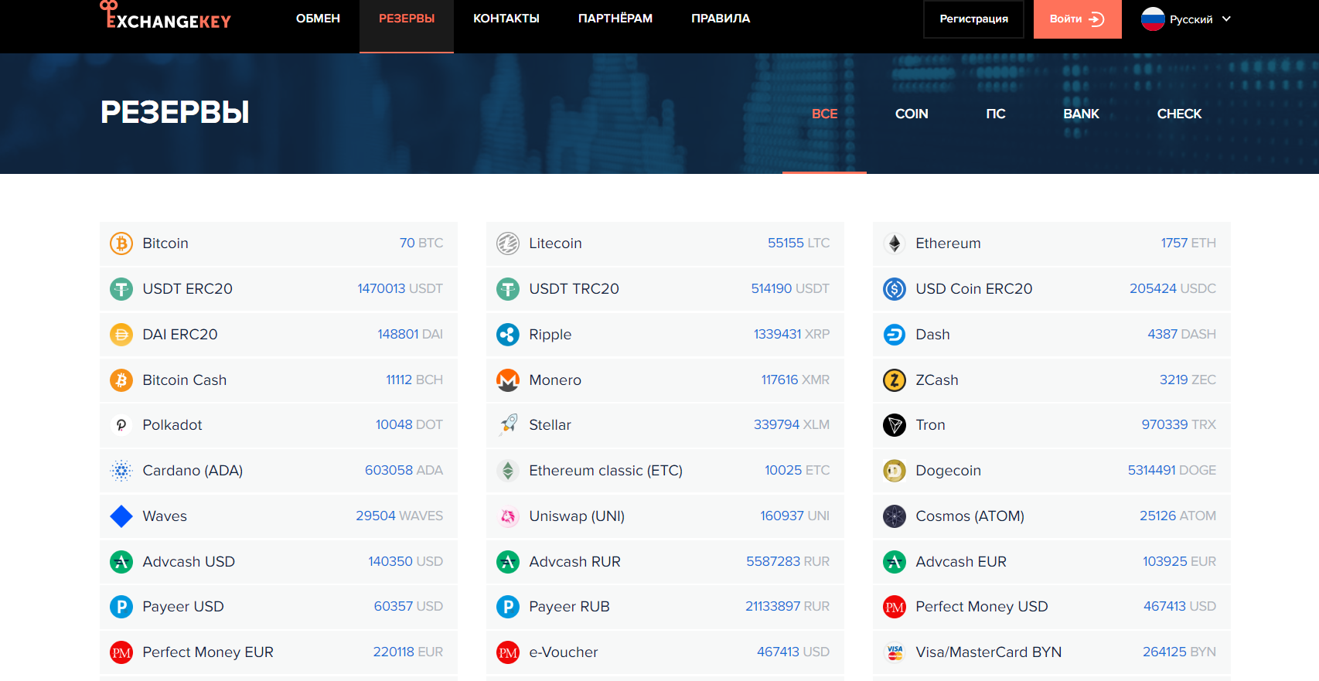Click the Cosmos (ATOM) icon
This screenshot has width=1319, height=681.
(895, 516)
